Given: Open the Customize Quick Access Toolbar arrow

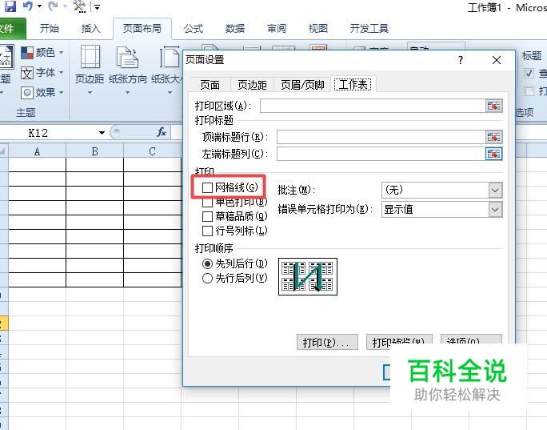Looking at the screenshot, I should coord(97,6).
